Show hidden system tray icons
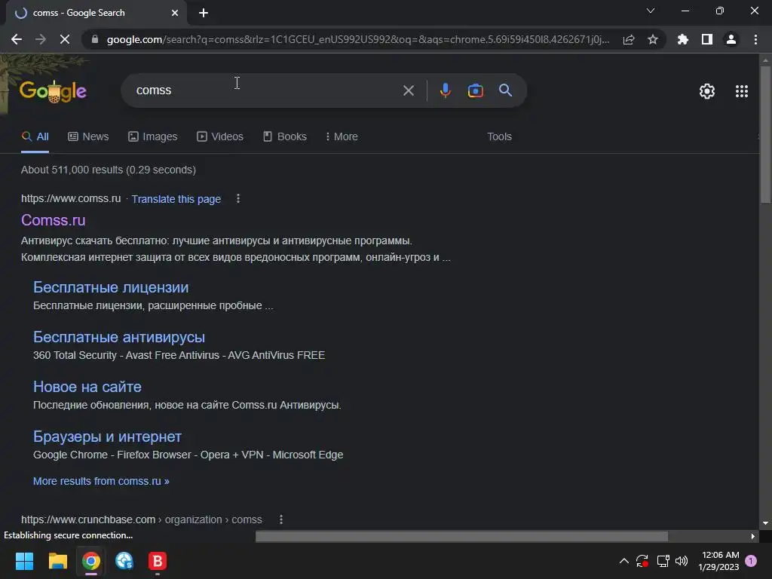772x579 pixels. 623,561
